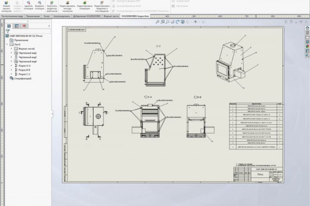Open File Explorer folder icon in task pane

307,37
